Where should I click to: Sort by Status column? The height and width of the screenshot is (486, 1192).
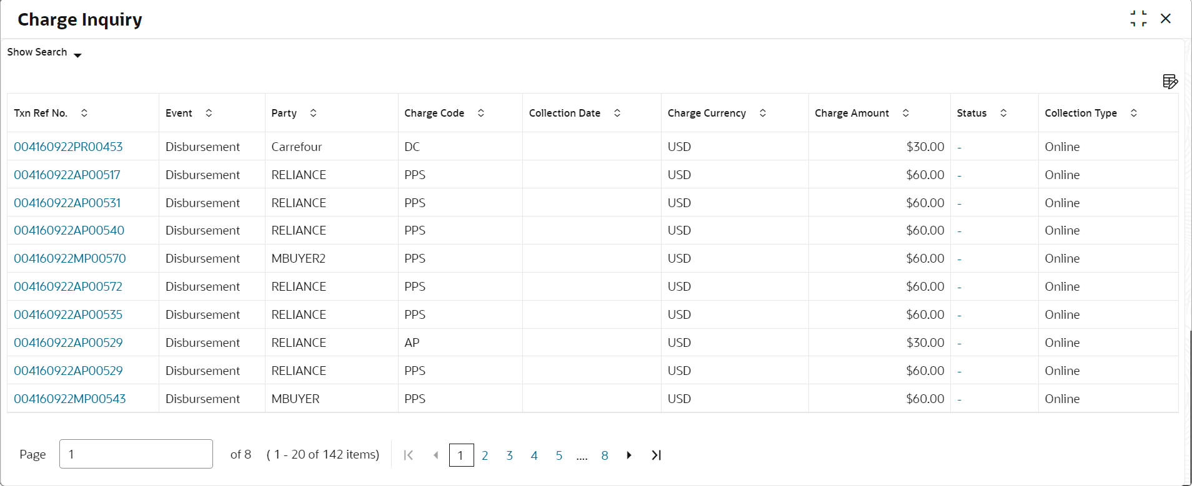(x=1003, y=113)
